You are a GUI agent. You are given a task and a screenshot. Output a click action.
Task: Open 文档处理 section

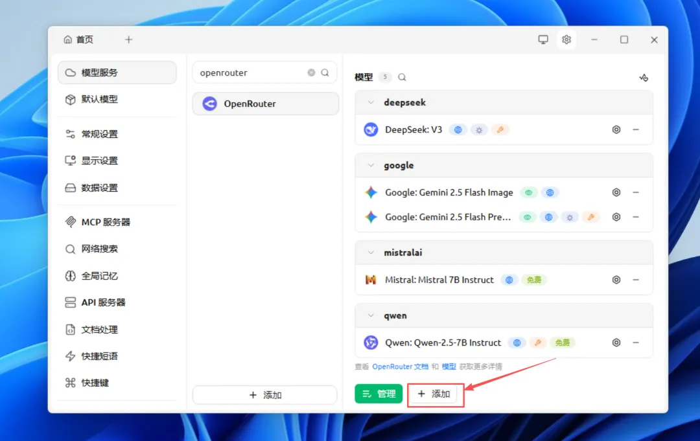(x=117, y=330)
